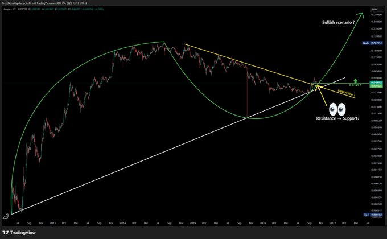Click the 0,004900 price axis label
387x239 pixels.
(376, 134)
